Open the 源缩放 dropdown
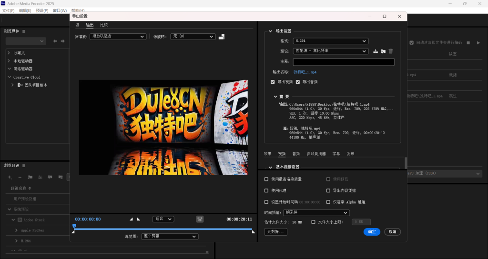This screenshot has width=488, height=259. click(x=118, y=36)
